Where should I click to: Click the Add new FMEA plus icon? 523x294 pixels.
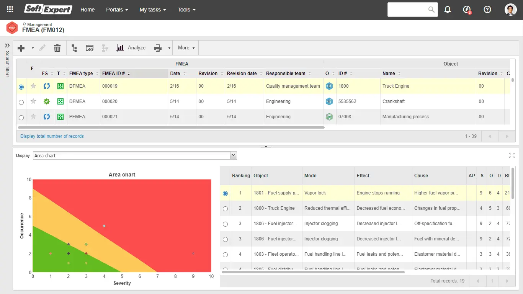(x=21, y=48)
